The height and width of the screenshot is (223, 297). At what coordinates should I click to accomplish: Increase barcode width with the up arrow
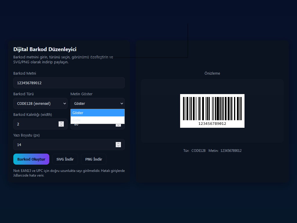click(61, 123)
